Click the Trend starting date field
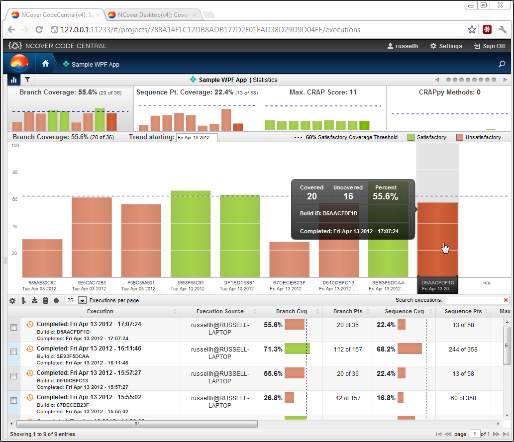The image size is (514, 442). pyautogui.click(x=197, y=137)
